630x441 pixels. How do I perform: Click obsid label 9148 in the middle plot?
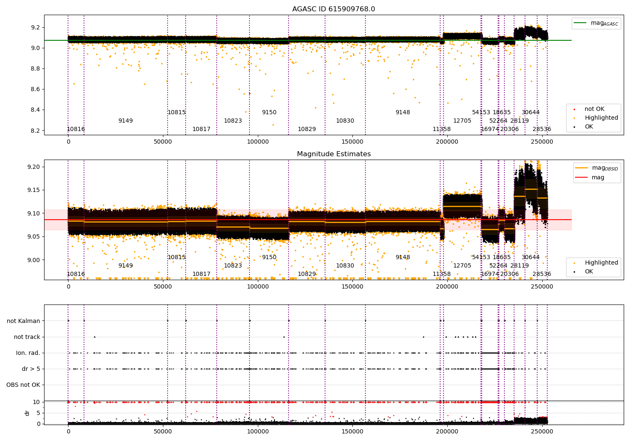(403, 257)
